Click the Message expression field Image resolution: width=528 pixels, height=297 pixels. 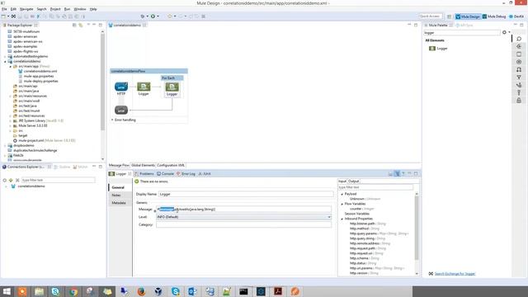[244, 210]
